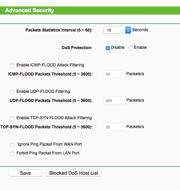Select the Disable radio button for DoS Protection
180x190 pixels.
click(x=108, y=48)
